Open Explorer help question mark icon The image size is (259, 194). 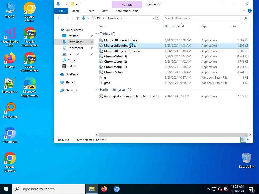[250, 11]
